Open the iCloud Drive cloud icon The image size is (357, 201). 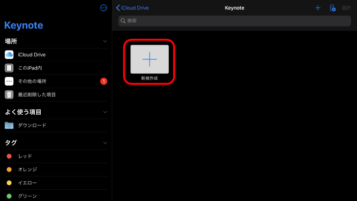coord(9,54)
